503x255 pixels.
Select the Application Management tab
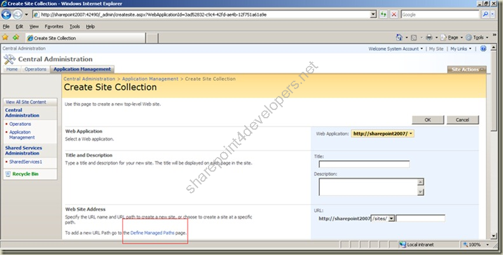82,69
